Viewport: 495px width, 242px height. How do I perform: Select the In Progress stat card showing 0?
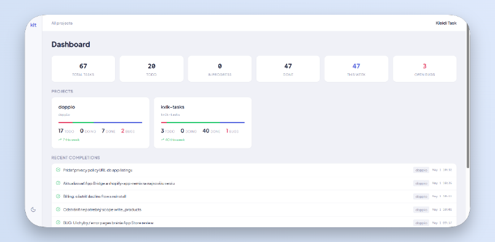pyautogui.click(x=220, y=69)
